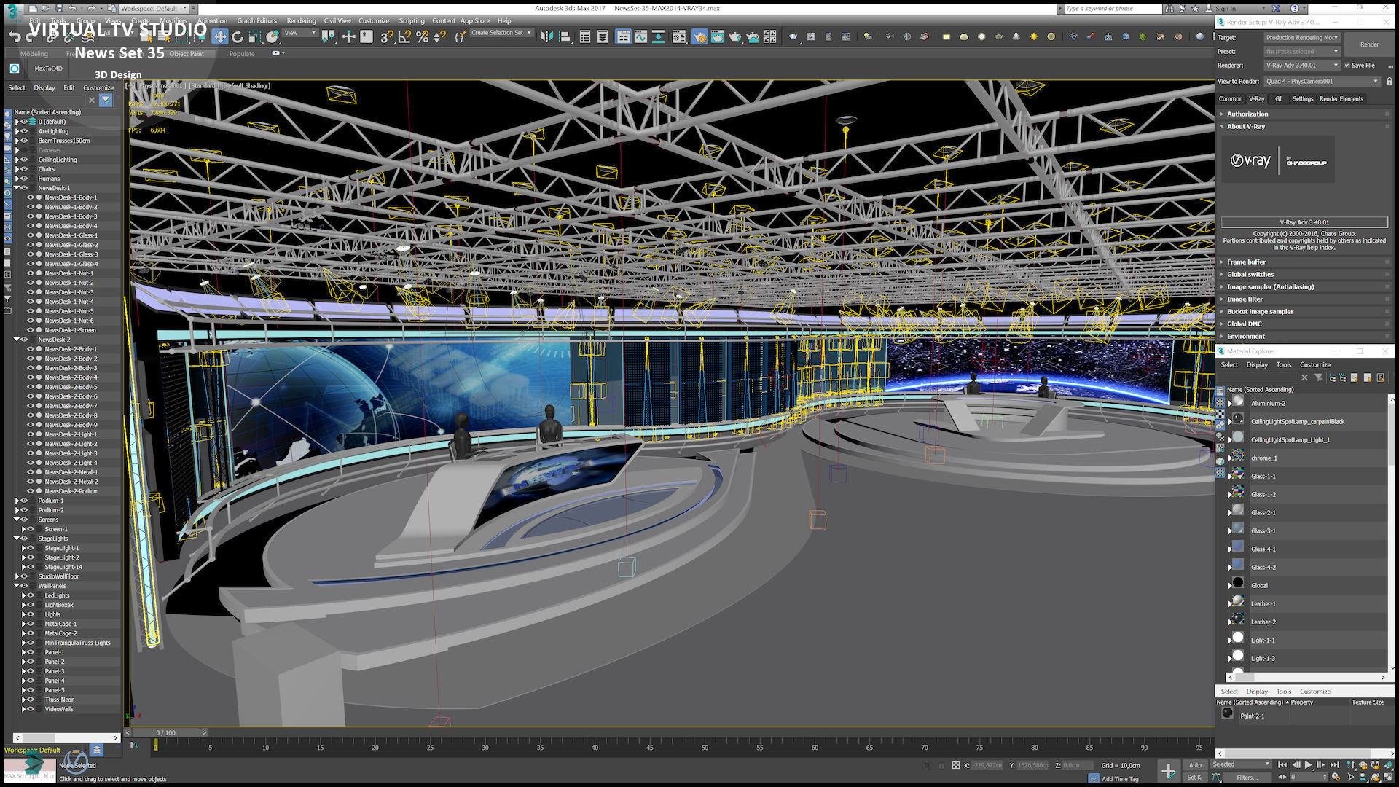Open the Renderer dropdown

click(x=1301, y=66)
